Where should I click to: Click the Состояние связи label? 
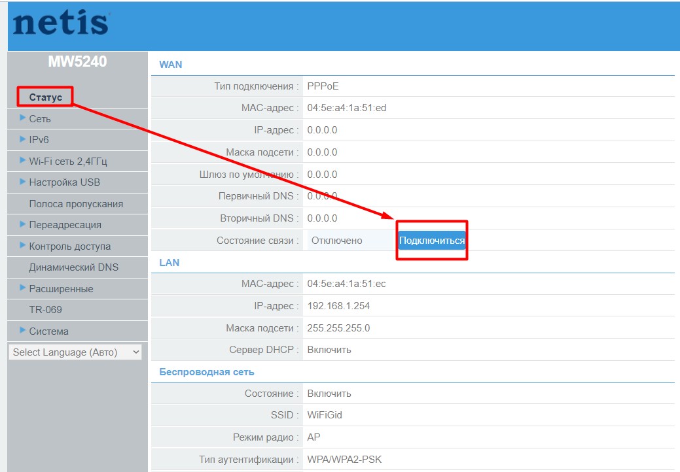[258, 241]
